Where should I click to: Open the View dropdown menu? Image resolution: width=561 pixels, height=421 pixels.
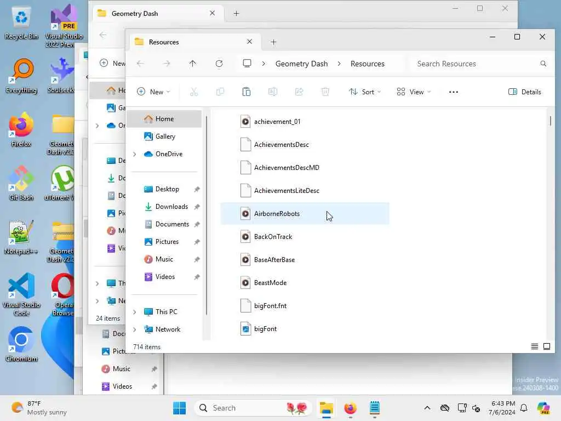[414, 92]
